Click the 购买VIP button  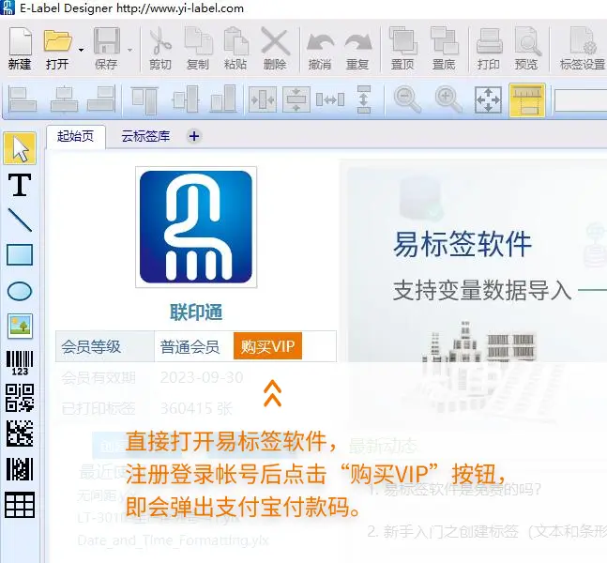pyautogui.click(x=267, y=346)
